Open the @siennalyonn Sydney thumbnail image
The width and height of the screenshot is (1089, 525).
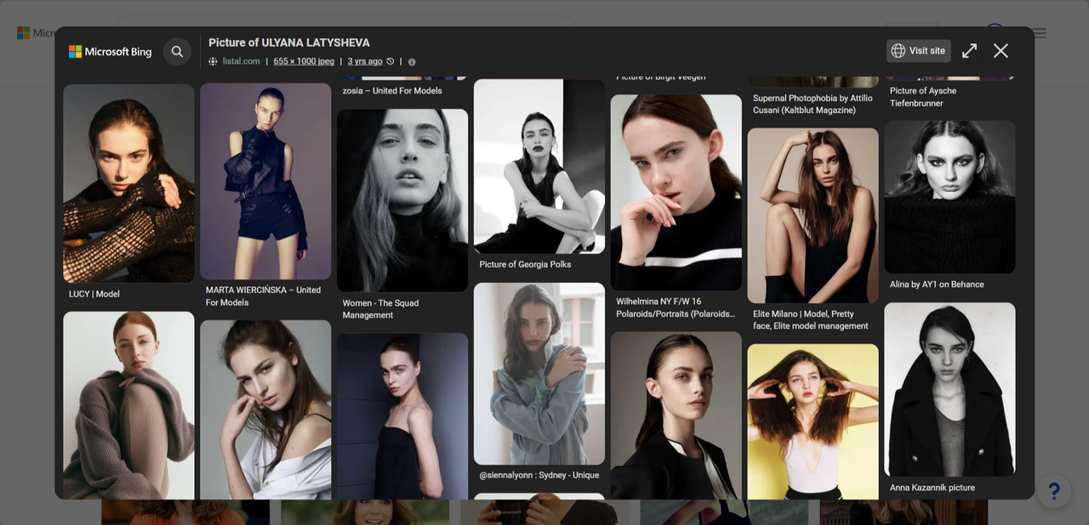pyautogui.click(x=539, y=374)
